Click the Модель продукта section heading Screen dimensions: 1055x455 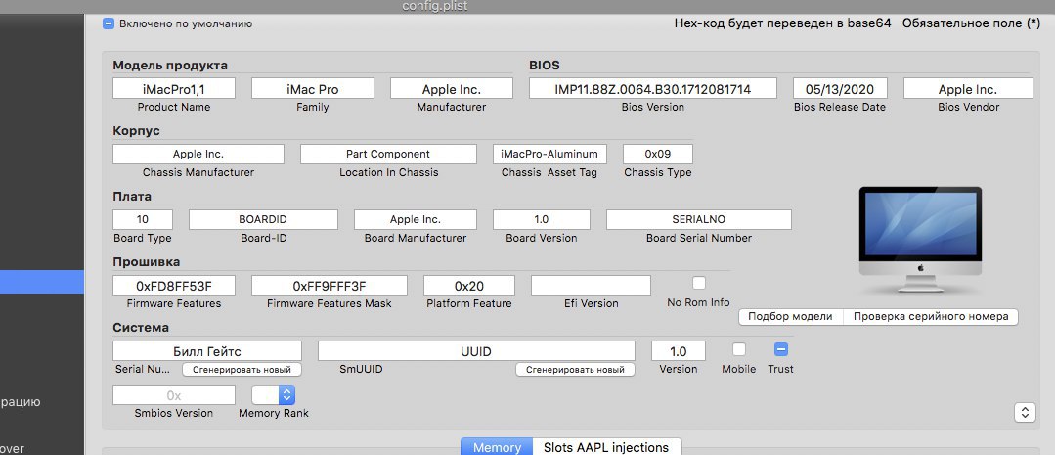pyautogui.click(x=170, y=66)
